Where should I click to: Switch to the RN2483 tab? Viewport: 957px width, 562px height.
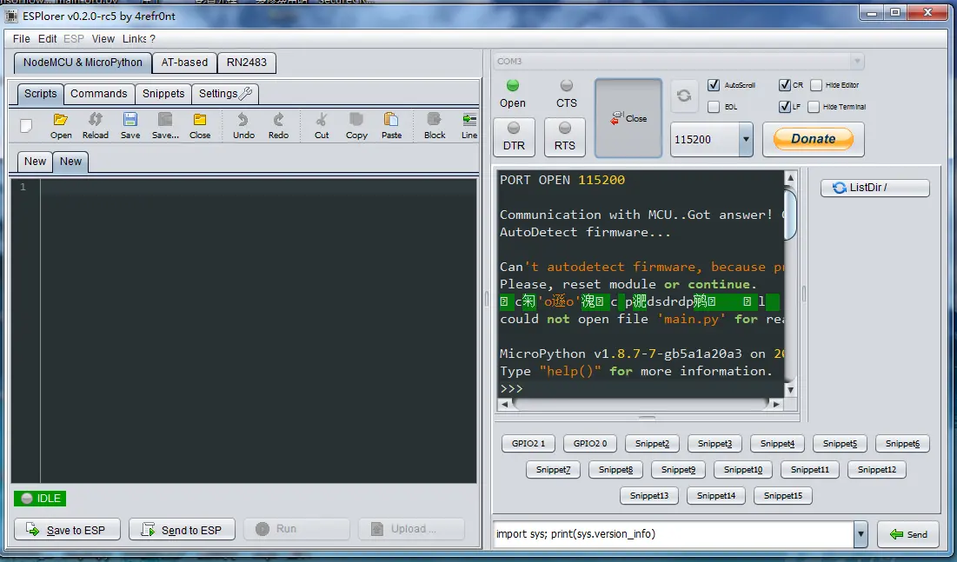point(247,63)
